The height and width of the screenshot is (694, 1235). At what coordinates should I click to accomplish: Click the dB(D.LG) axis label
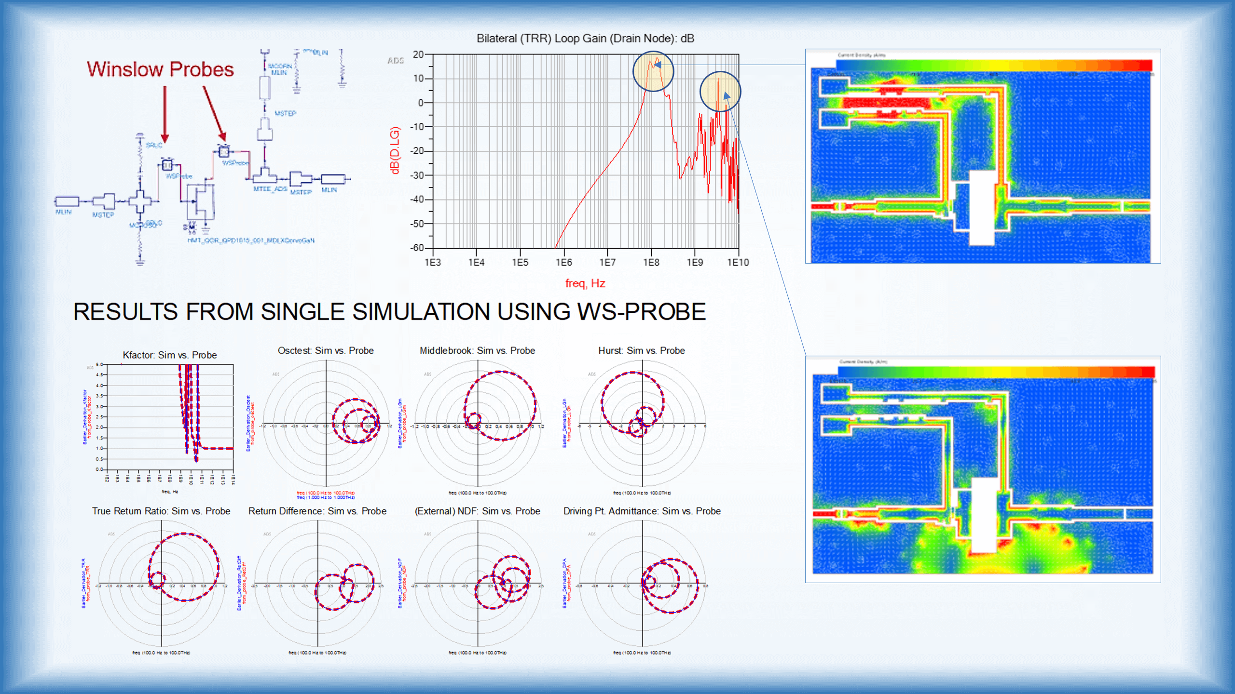tap(395, 150)
